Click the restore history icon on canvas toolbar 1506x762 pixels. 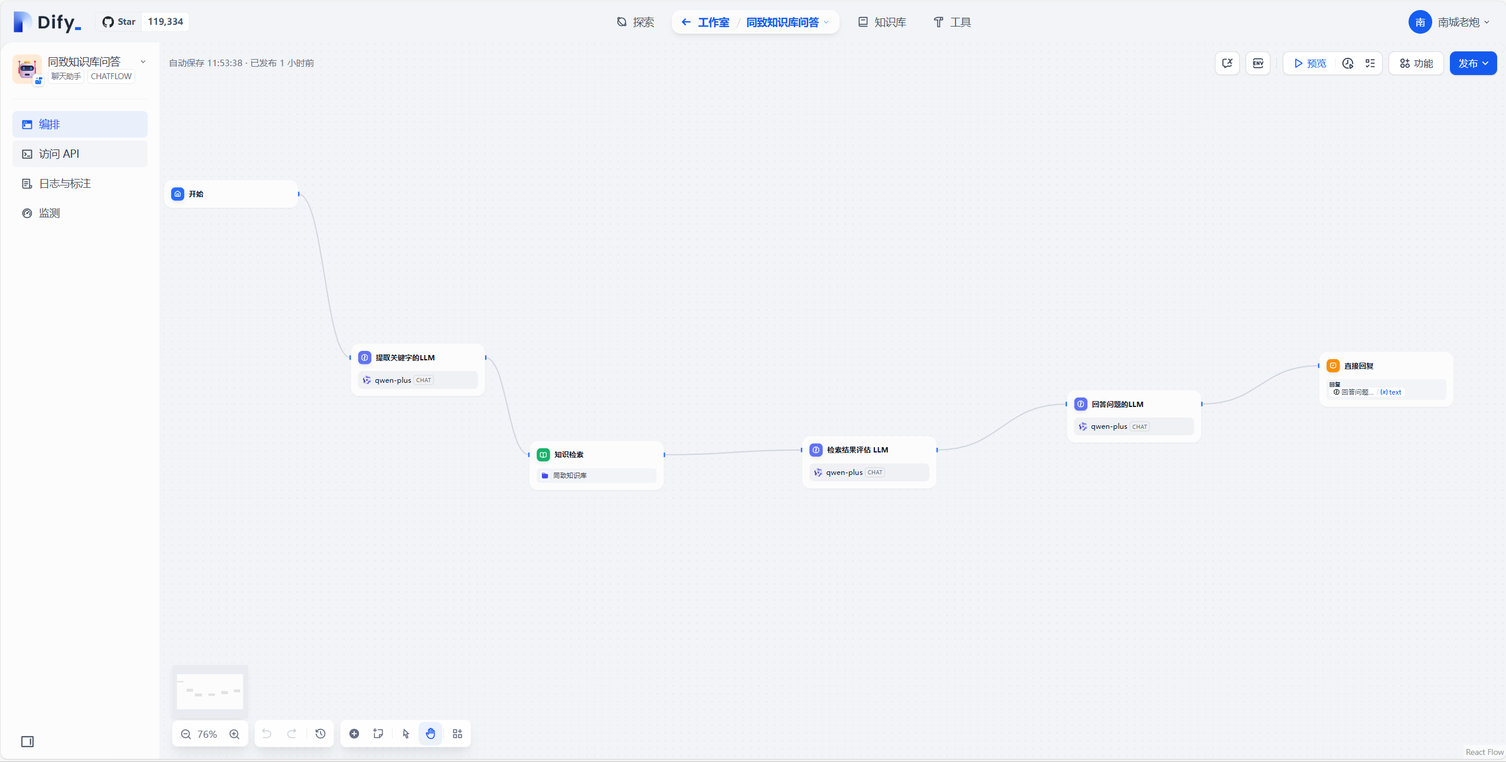[320, 734]
